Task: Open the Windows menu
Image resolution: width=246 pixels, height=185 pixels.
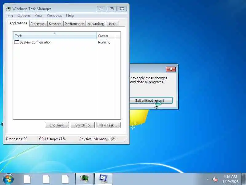Action: (x=54, y=15)
